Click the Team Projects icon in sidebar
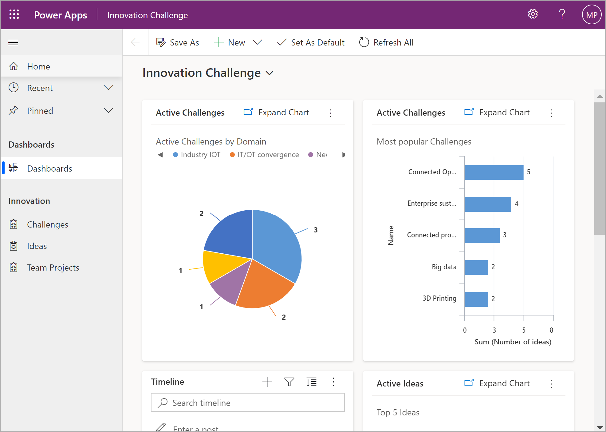This screenshot has width=606, height=432. point(14,268)
